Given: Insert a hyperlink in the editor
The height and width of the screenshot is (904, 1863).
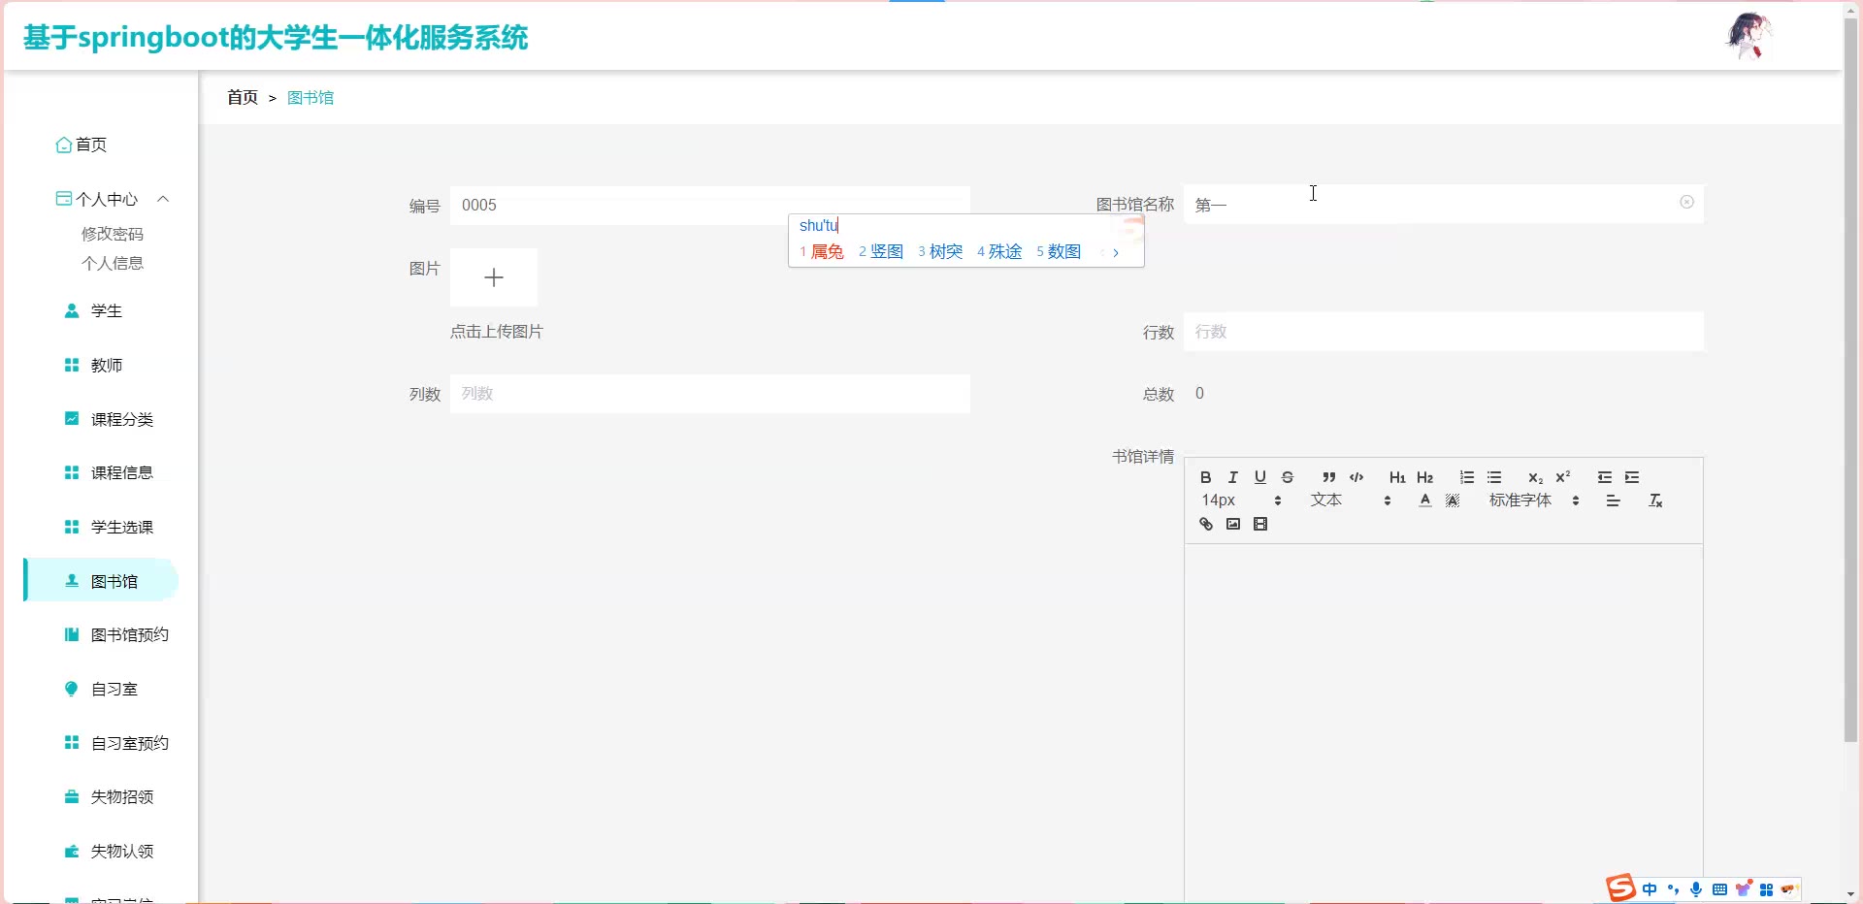Looking at the screenshot, I should click(x=1206, y=525).
